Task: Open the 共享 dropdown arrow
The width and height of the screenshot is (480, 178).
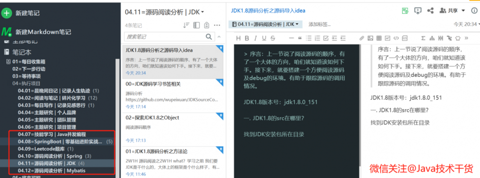Action: [x=463, y=11]
